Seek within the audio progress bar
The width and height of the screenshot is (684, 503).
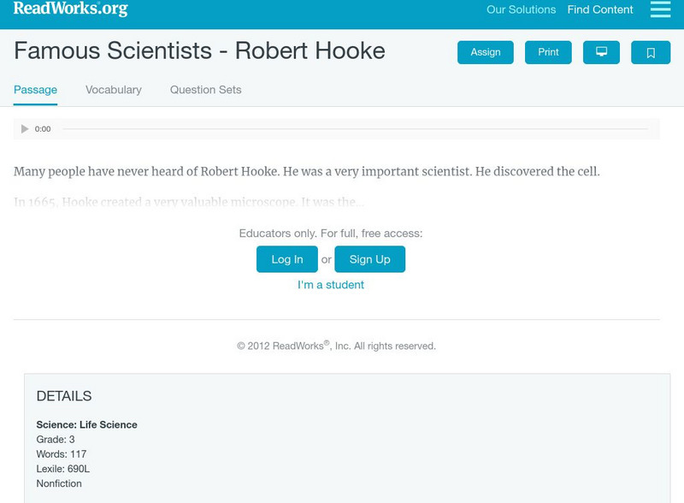click(x=355, y=129)
